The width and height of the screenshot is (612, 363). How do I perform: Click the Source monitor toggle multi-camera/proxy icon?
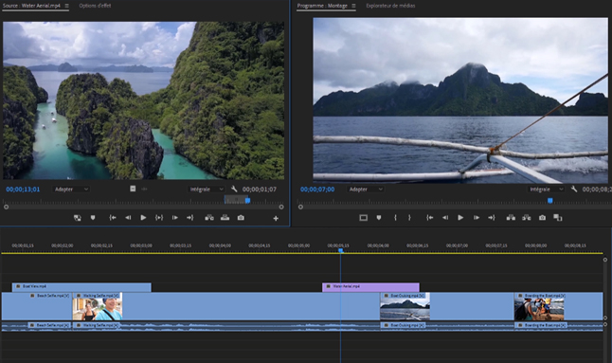[x=78, y=218]
